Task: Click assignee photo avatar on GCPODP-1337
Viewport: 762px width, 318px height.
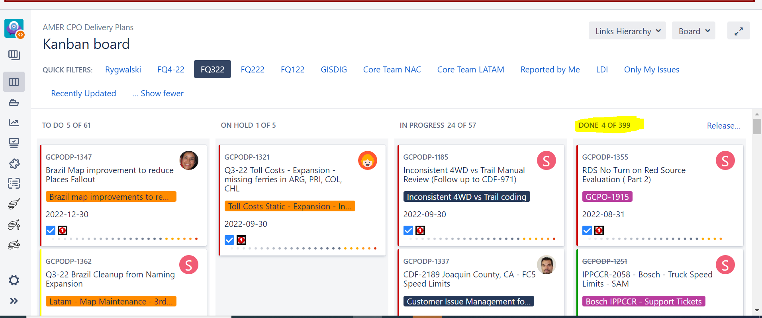Action: [x=547, y=265]
